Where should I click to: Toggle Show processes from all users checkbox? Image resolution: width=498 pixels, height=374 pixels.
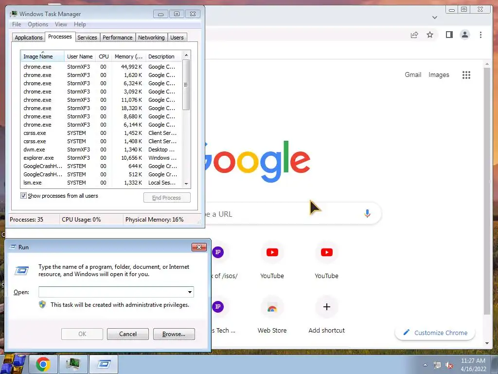[x=23, y=196]
